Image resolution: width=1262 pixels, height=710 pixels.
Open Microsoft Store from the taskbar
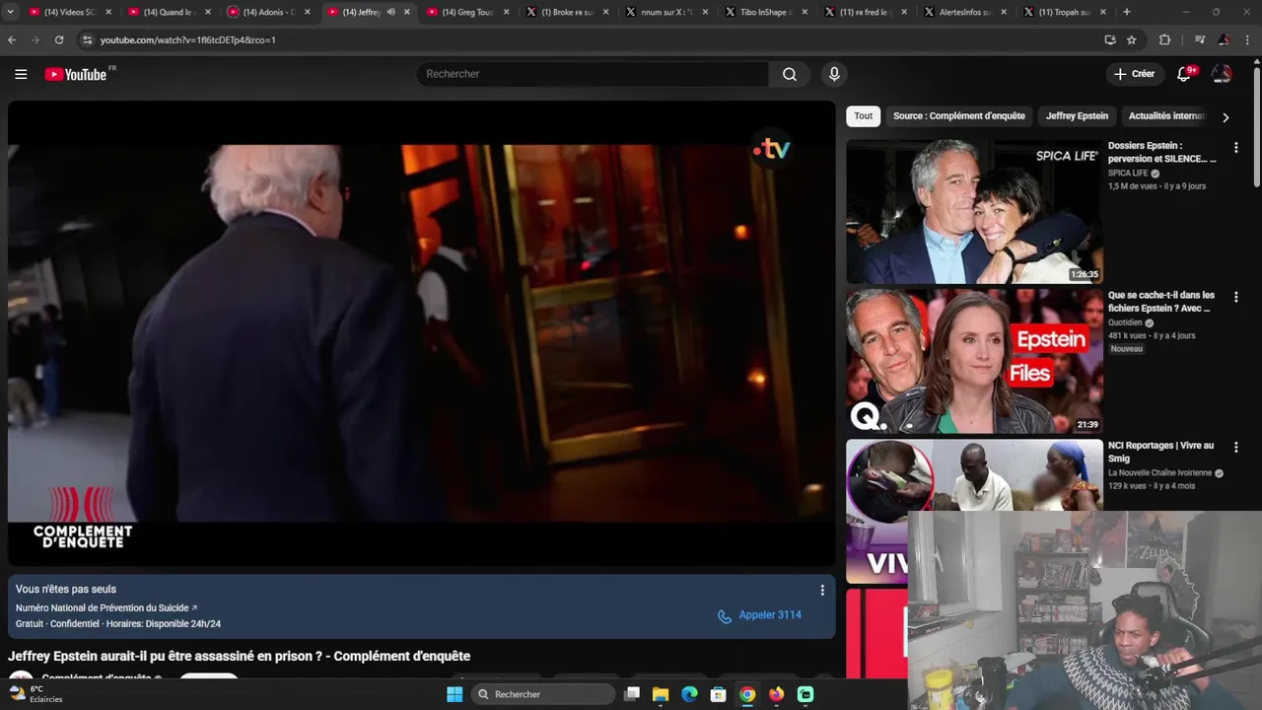[719, 694]
